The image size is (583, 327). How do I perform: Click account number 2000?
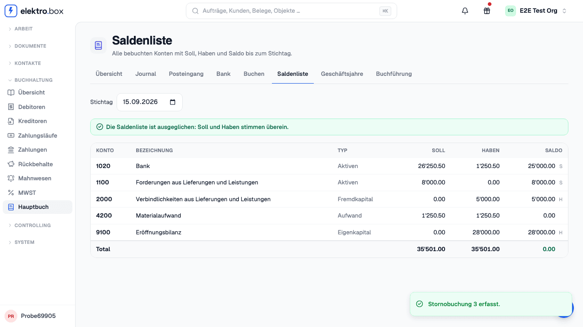104,199
